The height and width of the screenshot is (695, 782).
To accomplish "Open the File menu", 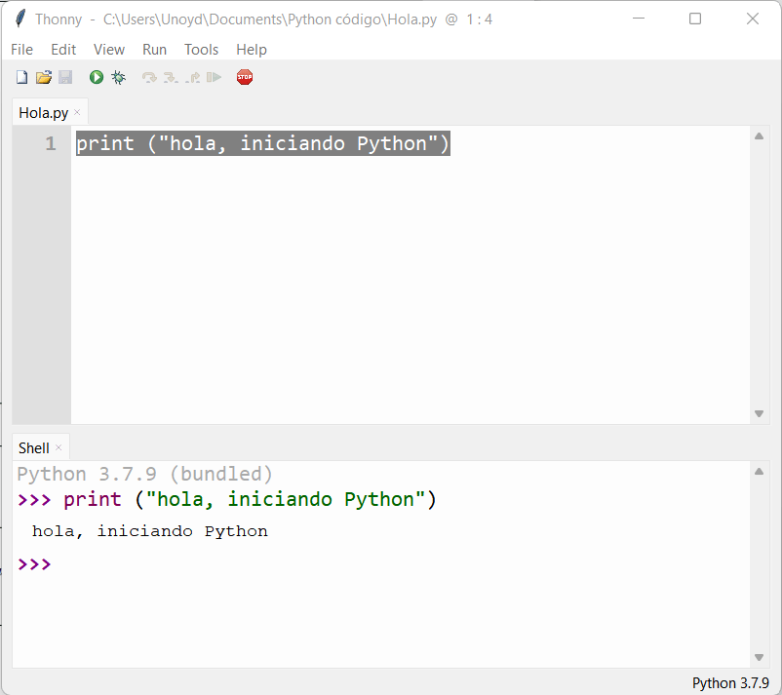I will coord(21,50).
